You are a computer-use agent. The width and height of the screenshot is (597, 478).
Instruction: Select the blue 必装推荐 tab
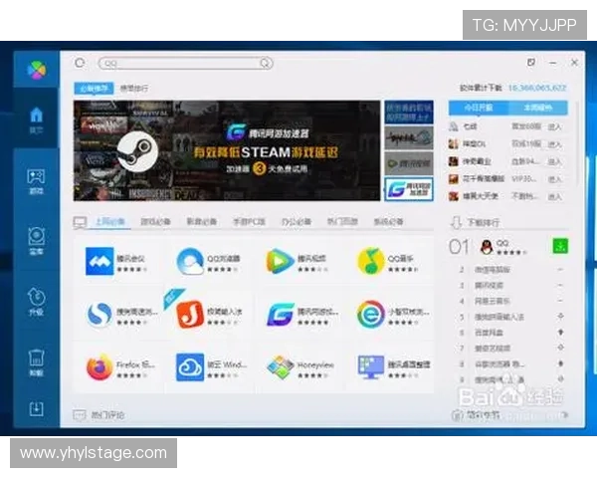(x=94, y=89)
